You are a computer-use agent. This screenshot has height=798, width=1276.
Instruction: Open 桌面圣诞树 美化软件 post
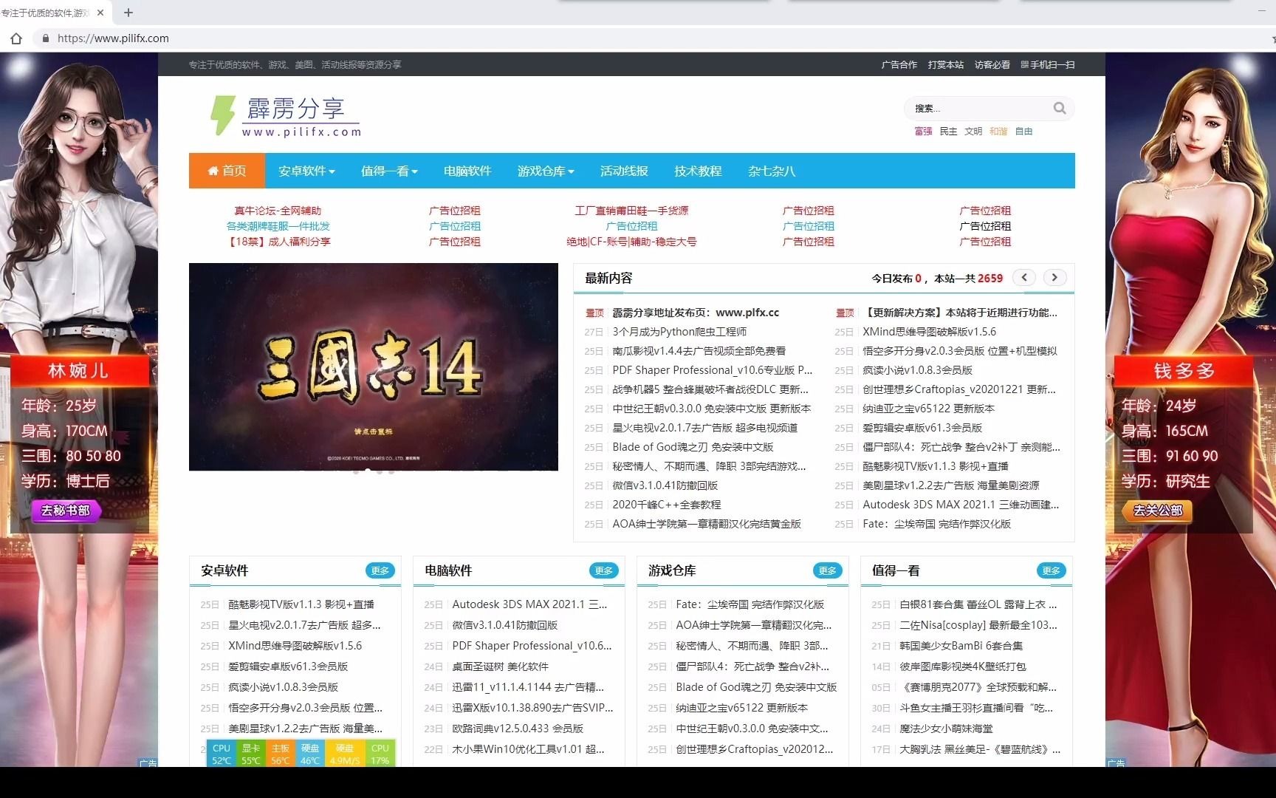click(x=500, y=666)
